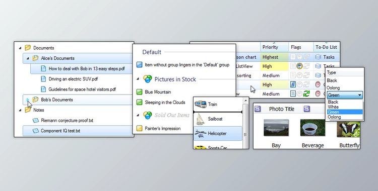This screenshot has width=378, height=191.
Task: Click the vehicle list scrollbar up arrow
Action: click(245, 101)
